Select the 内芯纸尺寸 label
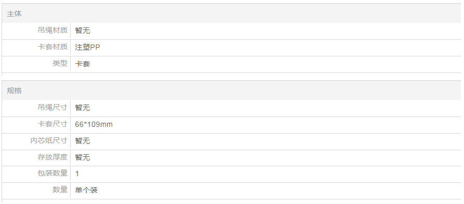464x204 pixels. tap(49, 140)
